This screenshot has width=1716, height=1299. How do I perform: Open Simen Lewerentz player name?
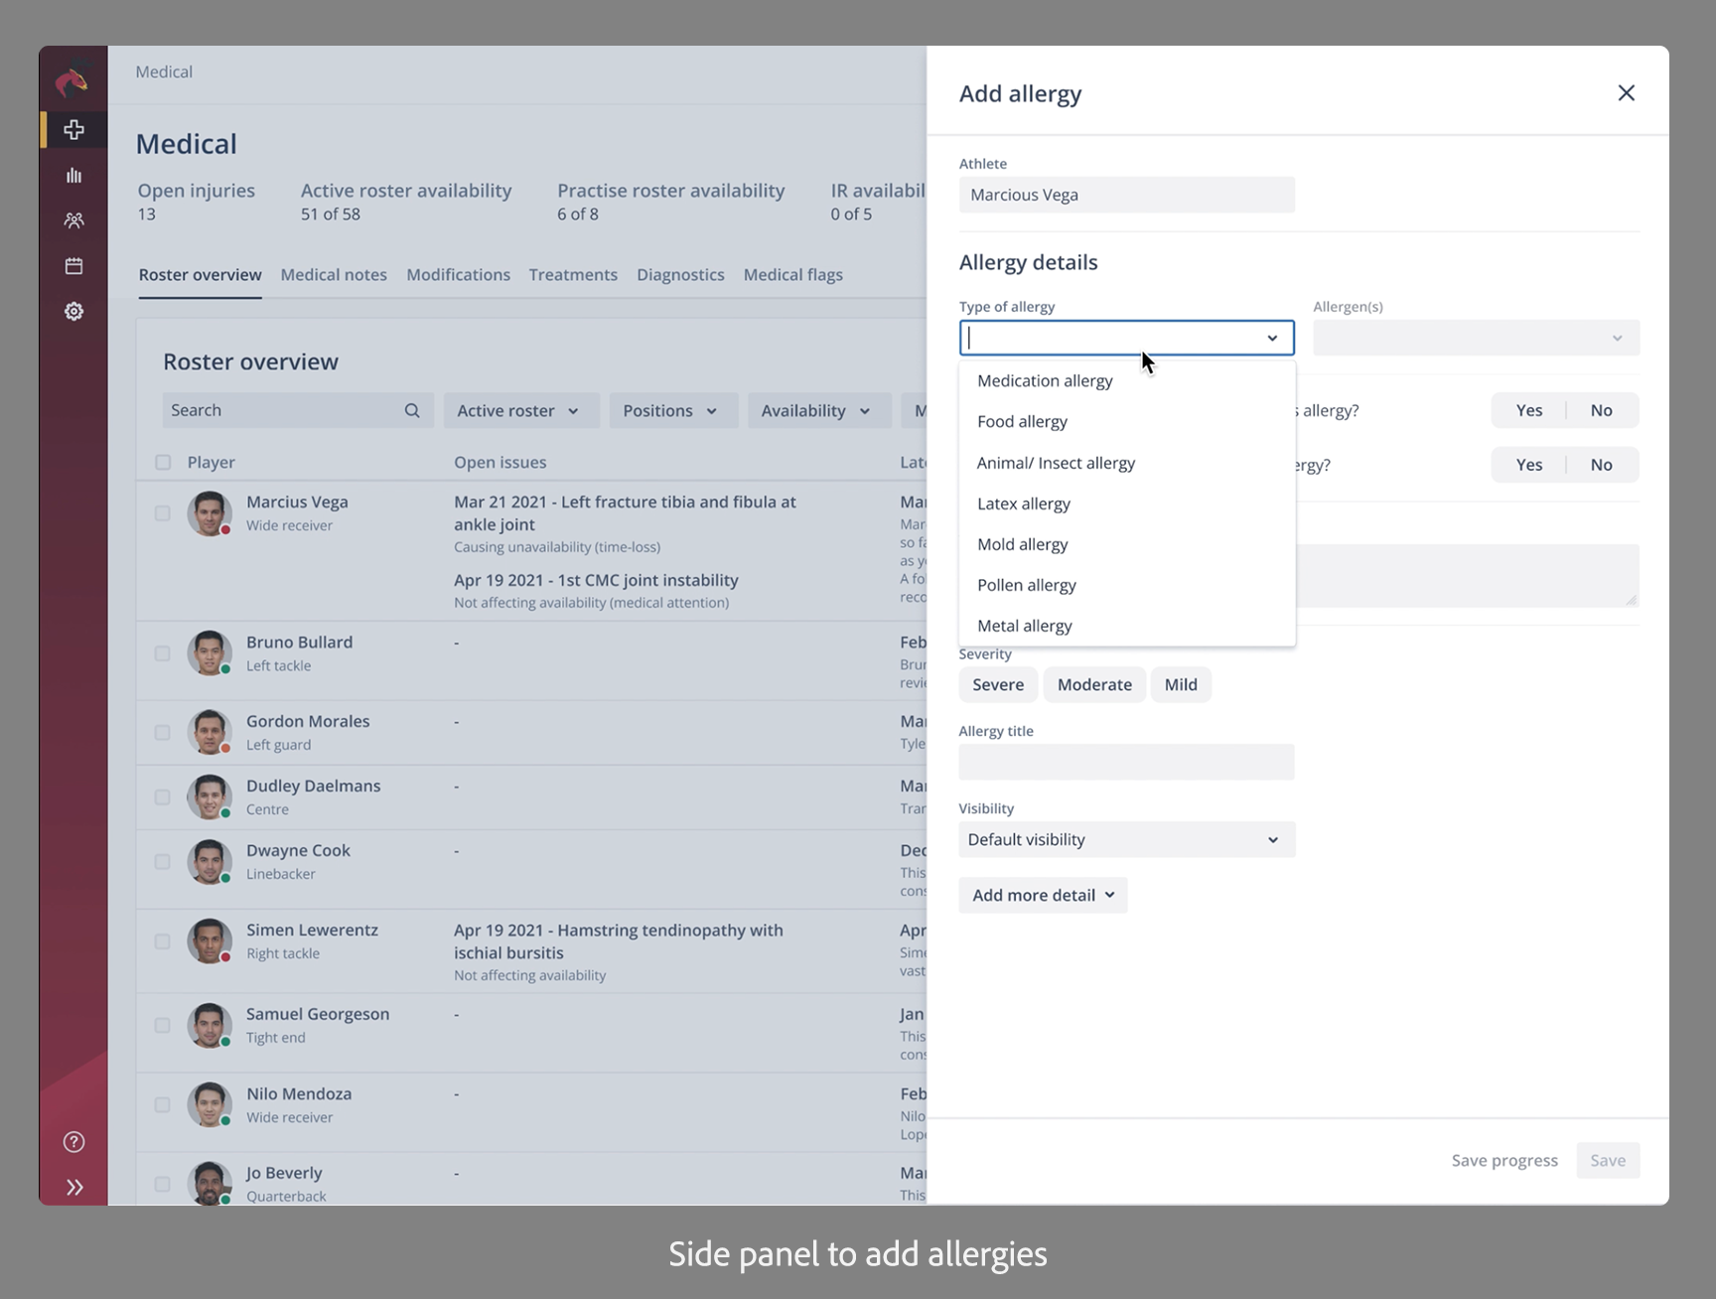pos(312,930)
